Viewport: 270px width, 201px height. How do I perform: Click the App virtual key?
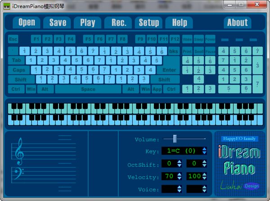[x=157, y=89]
